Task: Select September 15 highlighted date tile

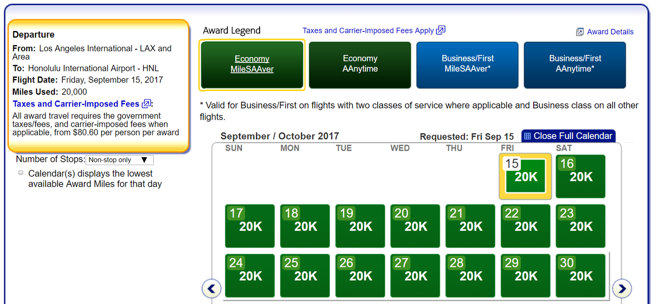Action: [x=525, y=176]
